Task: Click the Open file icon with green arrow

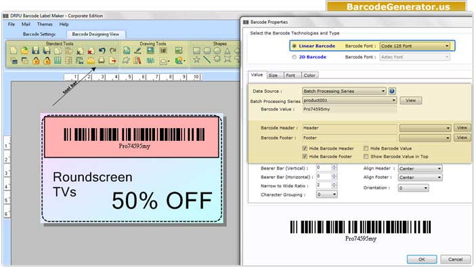Action: (x=24, y=51)
